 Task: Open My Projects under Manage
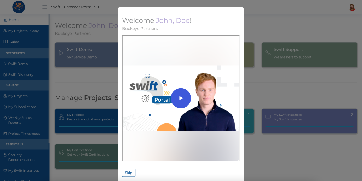click(x=24, y=96)
